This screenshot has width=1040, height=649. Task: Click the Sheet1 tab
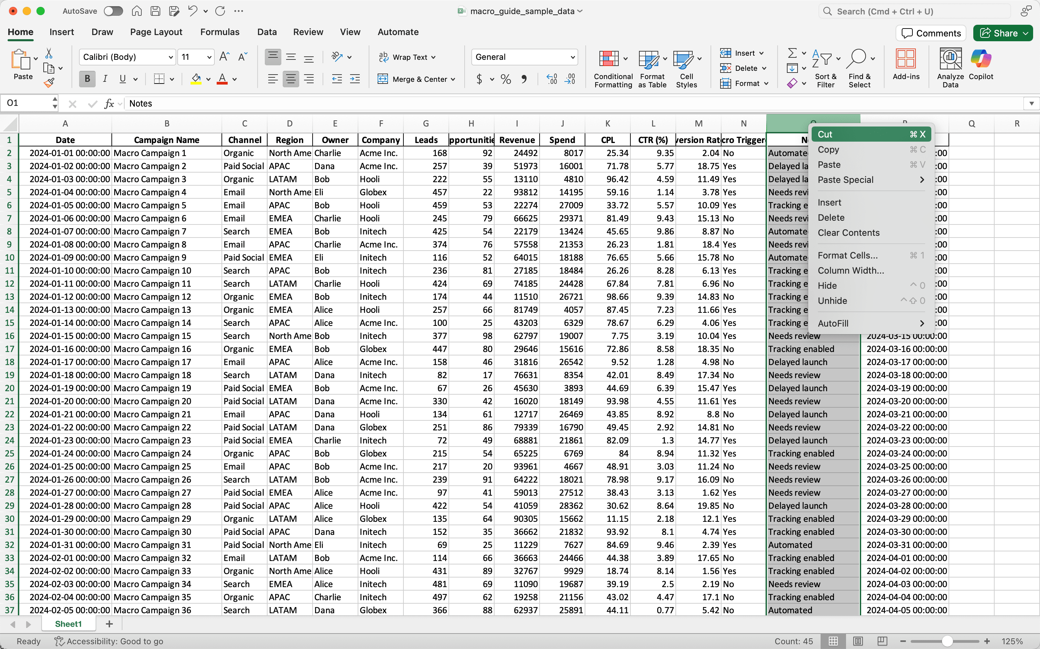click(x=68, y=624)
